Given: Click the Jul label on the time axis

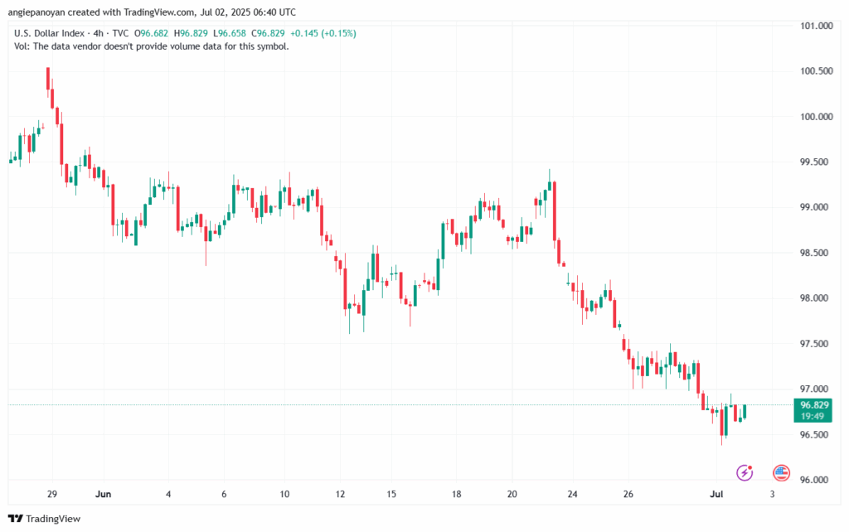Looking at the screenshot, I should (716, 494).
